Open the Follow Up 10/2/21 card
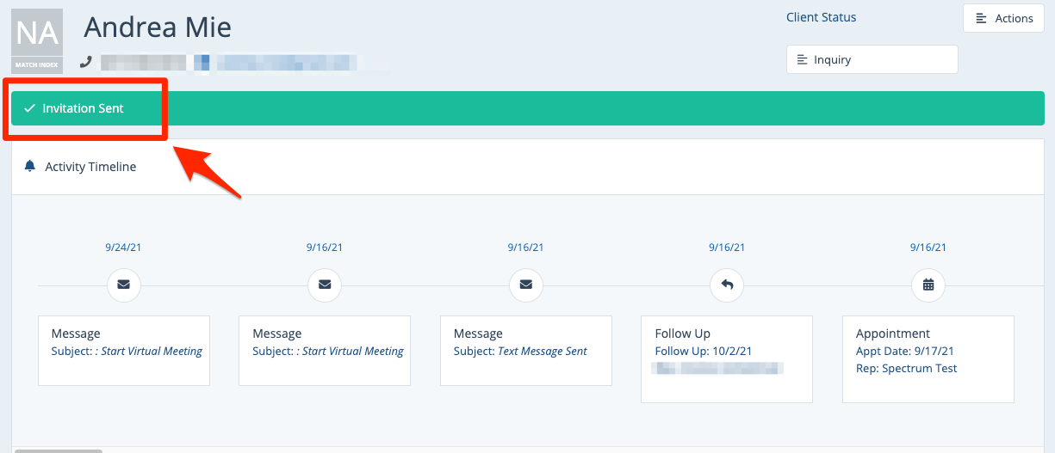This screenshot has width=1055, height=453. [727, 358]
